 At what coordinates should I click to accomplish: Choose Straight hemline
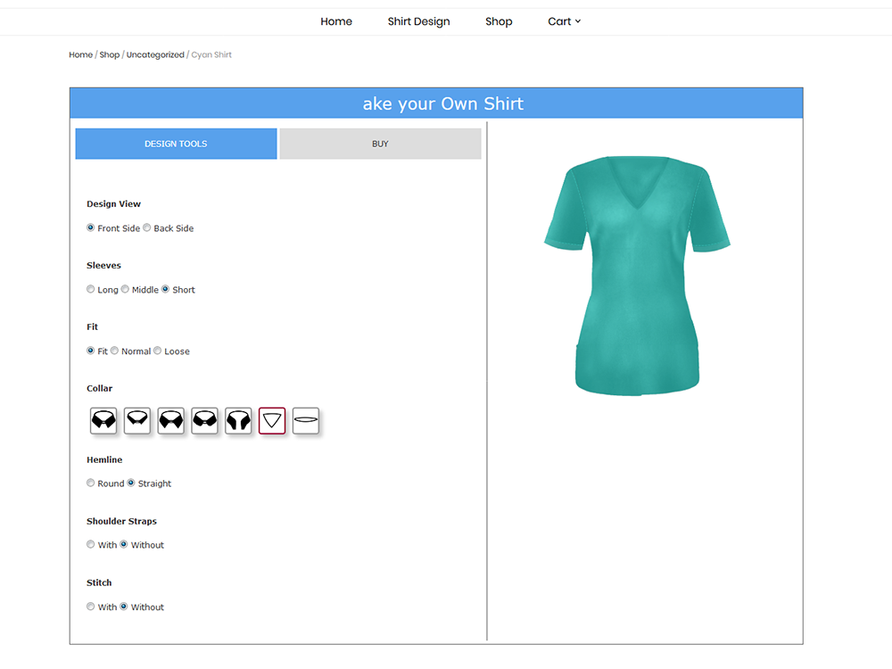pyautogui.click(x=131, y=483)
